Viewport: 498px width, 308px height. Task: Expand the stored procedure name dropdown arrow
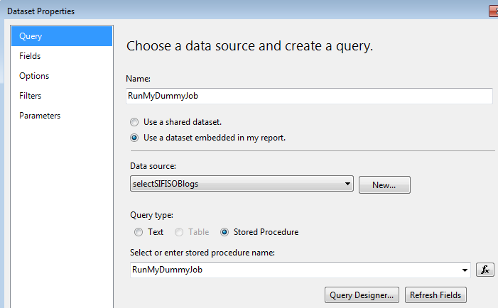pos(465,270)
